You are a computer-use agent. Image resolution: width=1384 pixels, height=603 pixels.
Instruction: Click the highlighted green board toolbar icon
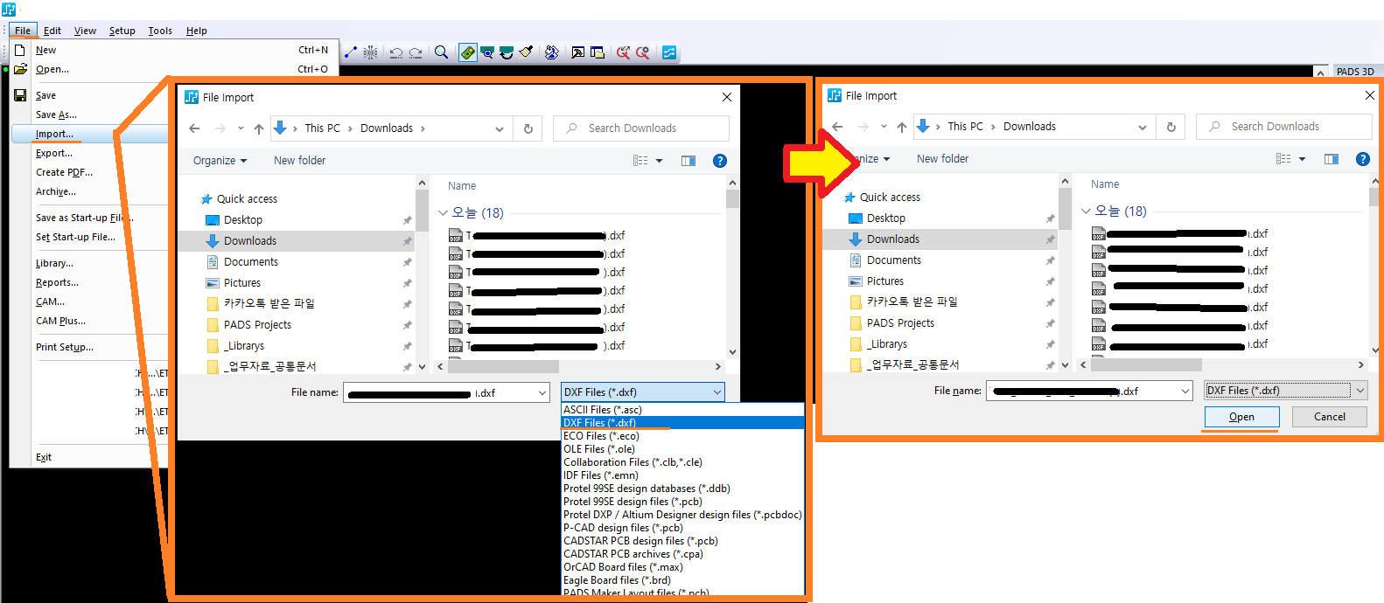(468, 52)
